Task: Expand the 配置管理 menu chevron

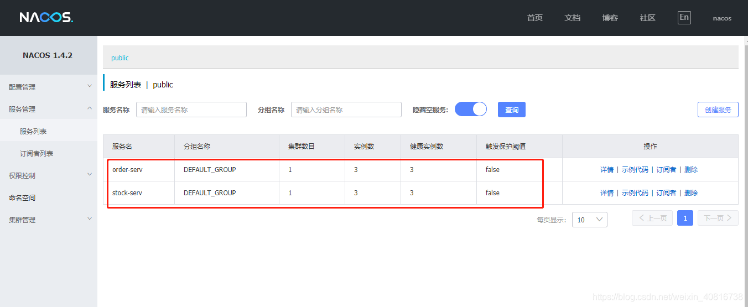Action: click(90, 86)
